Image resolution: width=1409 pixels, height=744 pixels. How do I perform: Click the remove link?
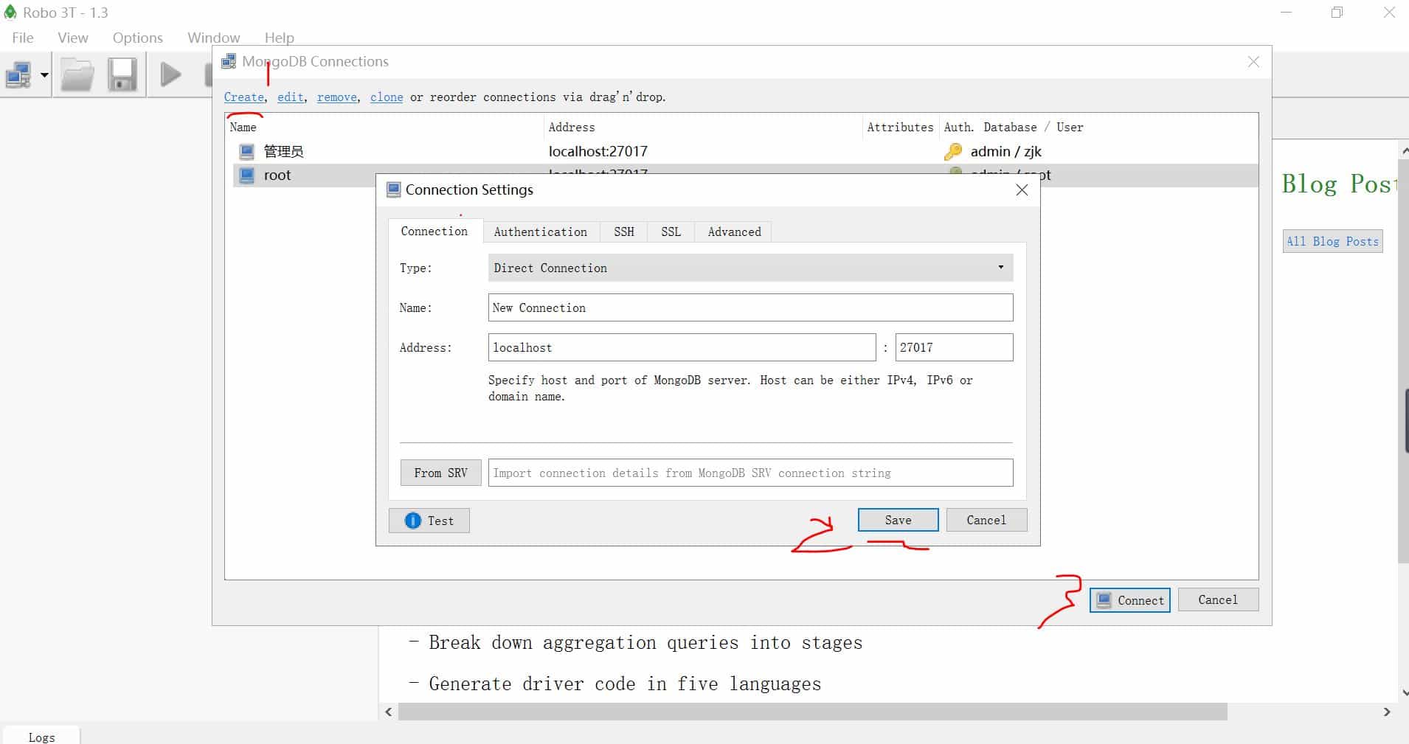[337, 97]
